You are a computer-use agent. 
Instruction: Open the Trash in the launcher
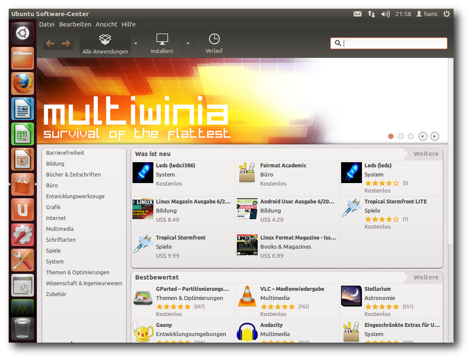[x=23, y=328]
